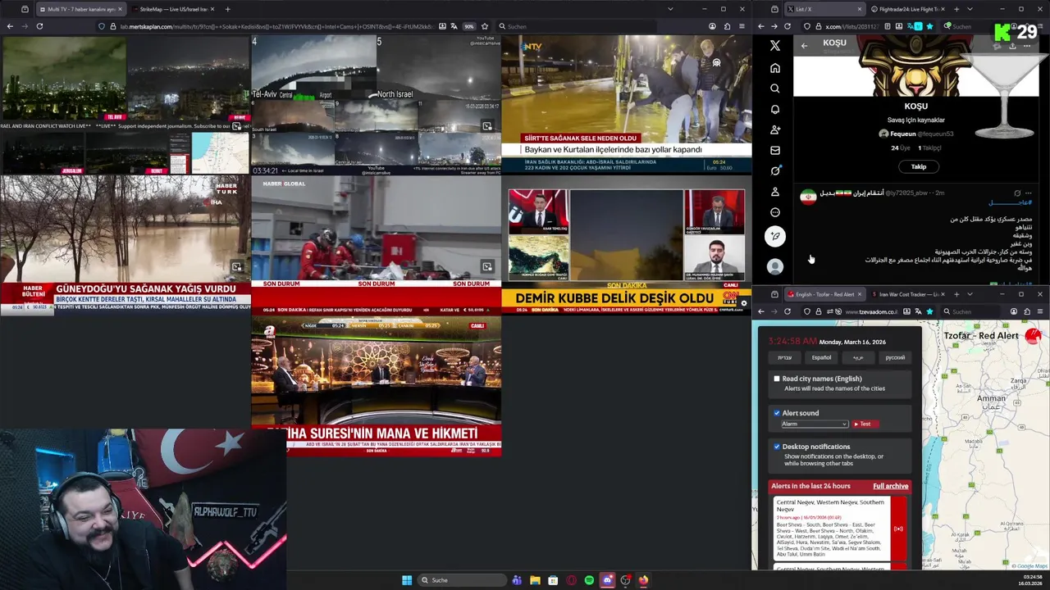
Task: Open the Full archive link
Action: pos(890,486)
